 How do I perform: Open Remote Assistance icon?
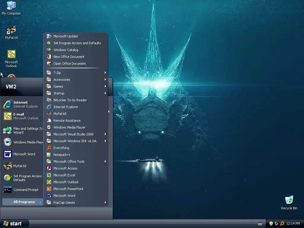pos(49,121)
